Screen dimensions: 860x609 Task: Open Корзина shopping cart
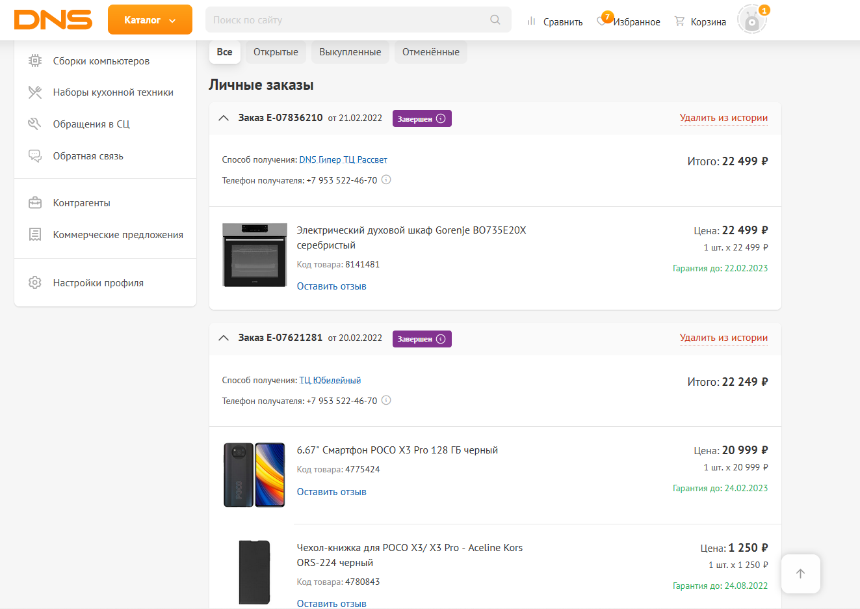pyautogui.click(x=700, y=21)
